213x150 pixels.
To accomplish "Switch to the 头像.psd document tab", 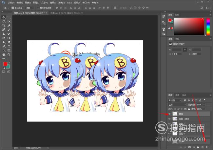I will click(x=65, y=13).
